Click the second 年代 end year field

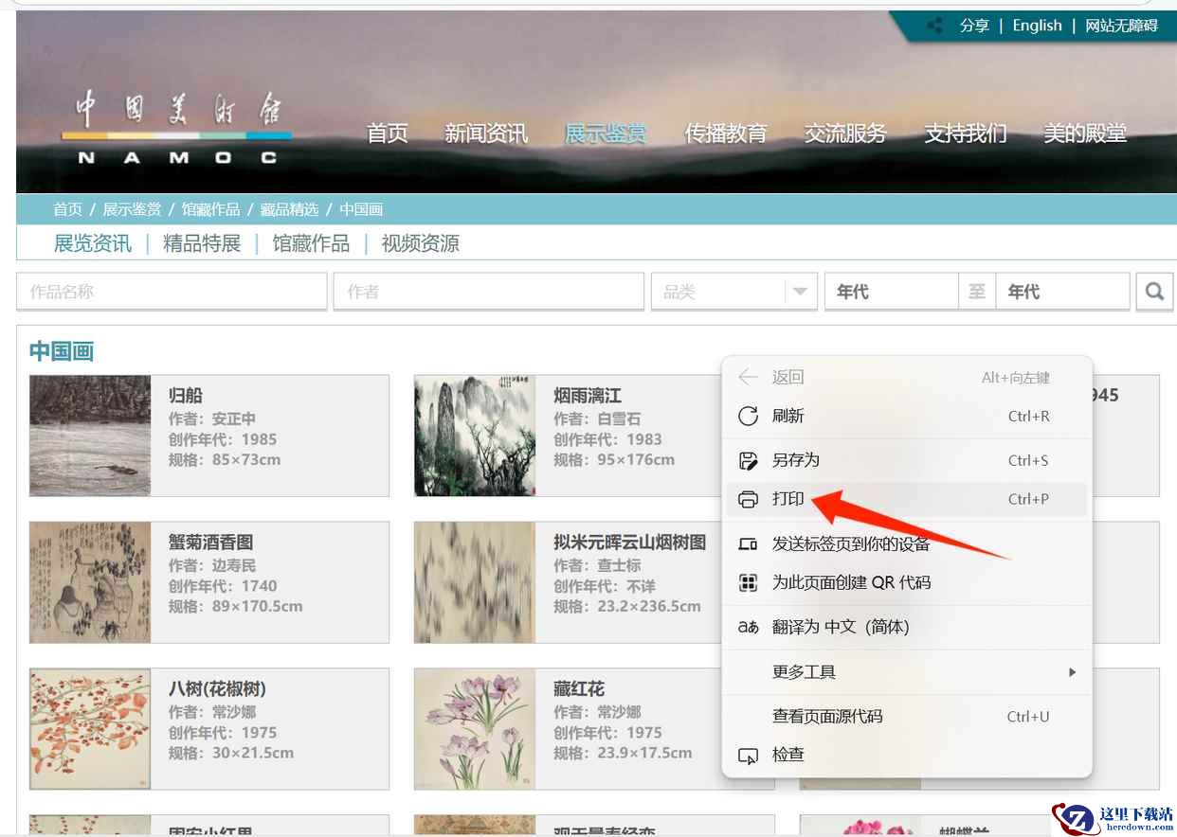tap(1062, 292)
